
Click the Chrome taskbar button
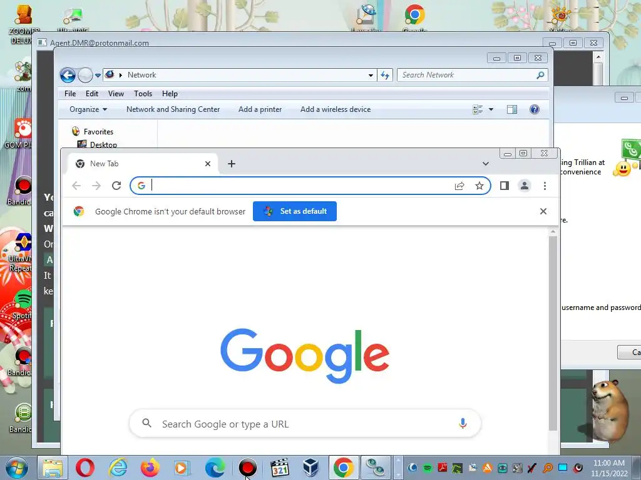click(x=344, y=467)
